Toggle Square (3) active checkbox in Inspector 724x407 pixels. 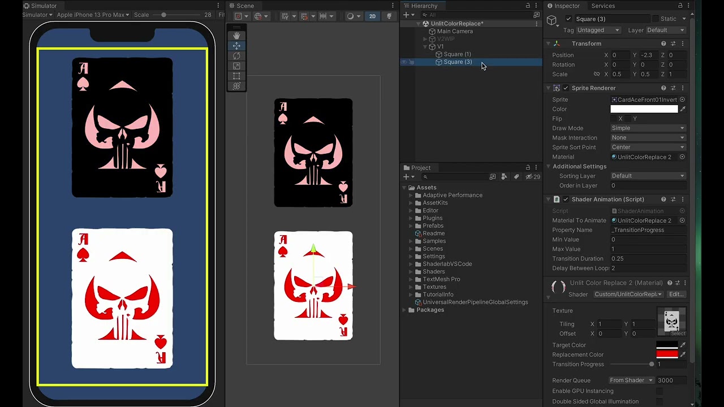(x=568, y=19)
